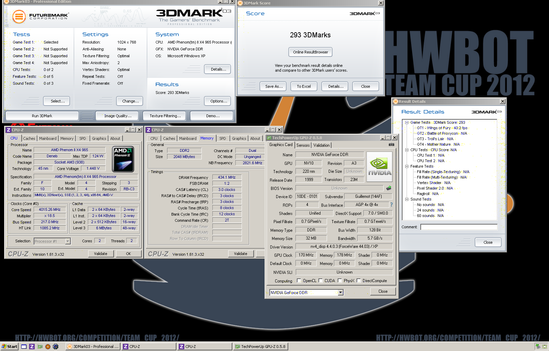This screenshot has width=549, height=351.
Task: Click the Save As... button
Action: (274, 86)
